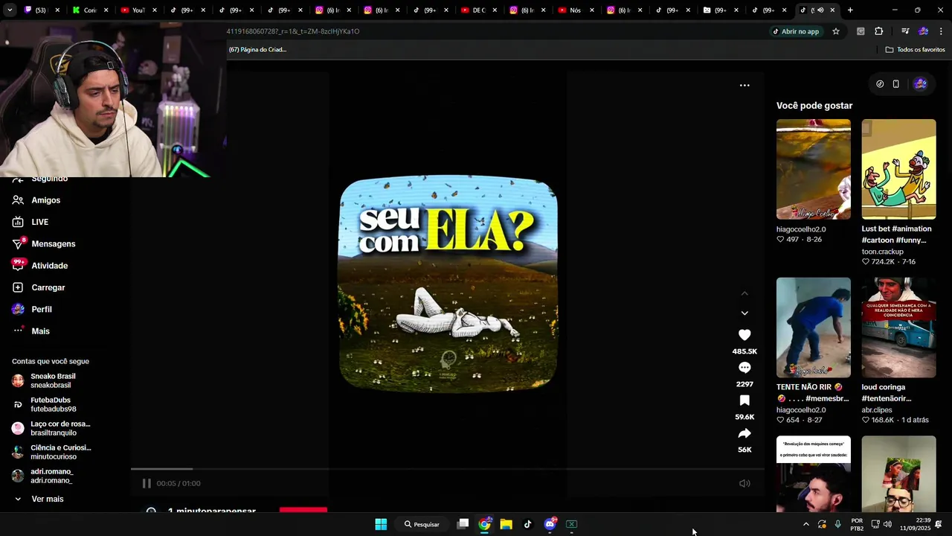952x536 pixels.
Task: Open loud coringa video thumbnail
Action: pos(898,328)
